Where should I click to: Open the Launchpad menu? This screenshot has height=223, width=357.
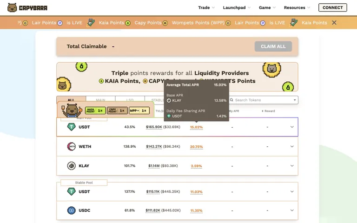pos(237,7)
